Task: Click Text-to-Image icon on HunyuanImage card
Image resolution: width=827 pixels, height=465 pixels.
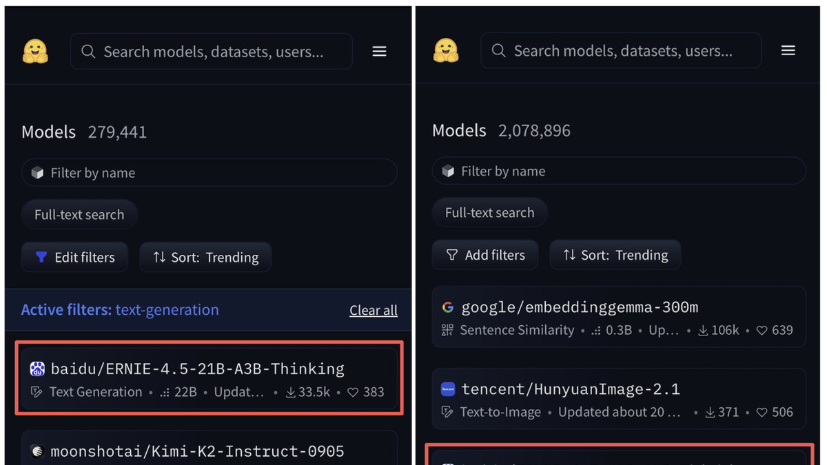Action: (x=447, y=412)
